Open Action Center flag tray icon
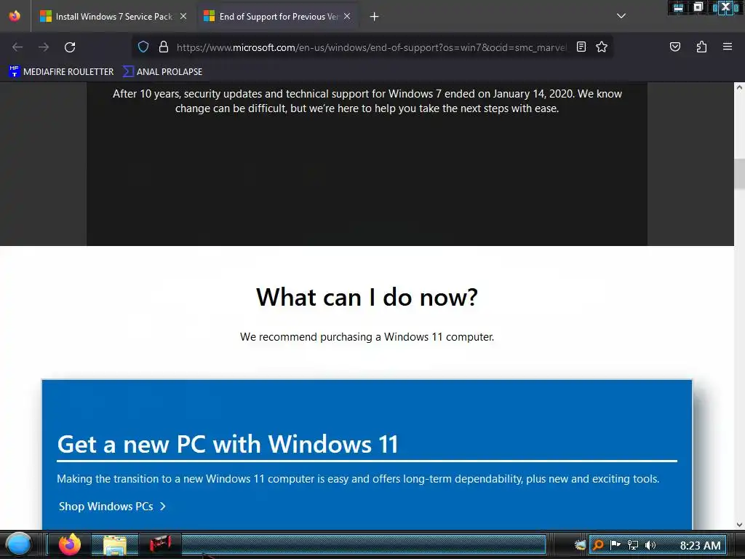This screenshot has height=559, width=745. (615, 544)
